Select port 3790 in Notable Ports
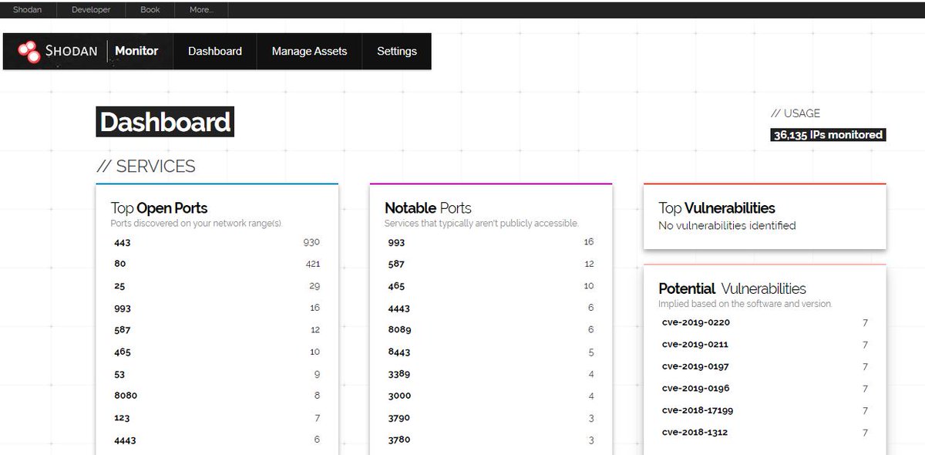 pos(399,418)
